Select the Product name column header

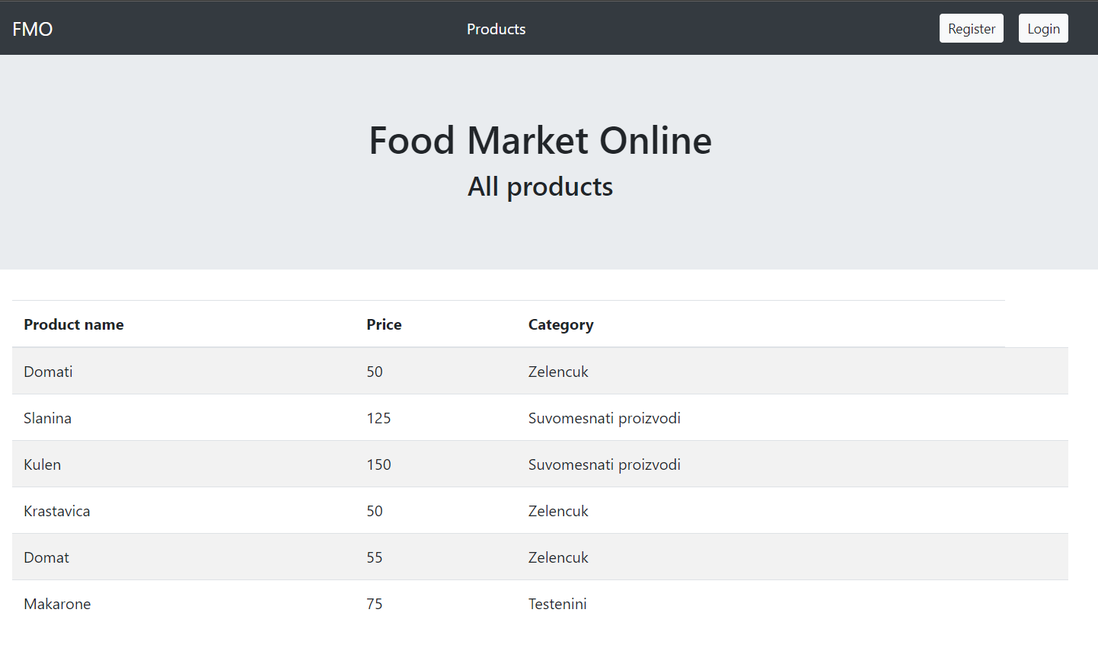(74, 324)
